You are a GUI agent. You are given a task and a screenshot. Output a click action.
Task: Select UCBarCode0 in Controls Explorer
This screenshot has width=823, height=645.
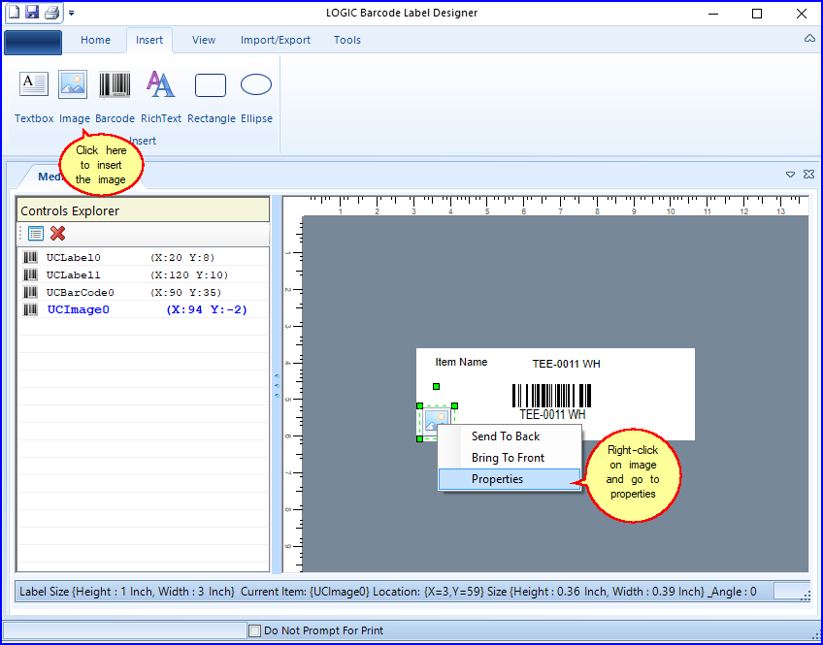pos(143,292)
